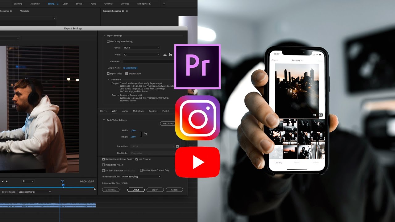Tap the Library tab on the phone
The height and width of the screenshot is (222, 395).
(278, 162)
